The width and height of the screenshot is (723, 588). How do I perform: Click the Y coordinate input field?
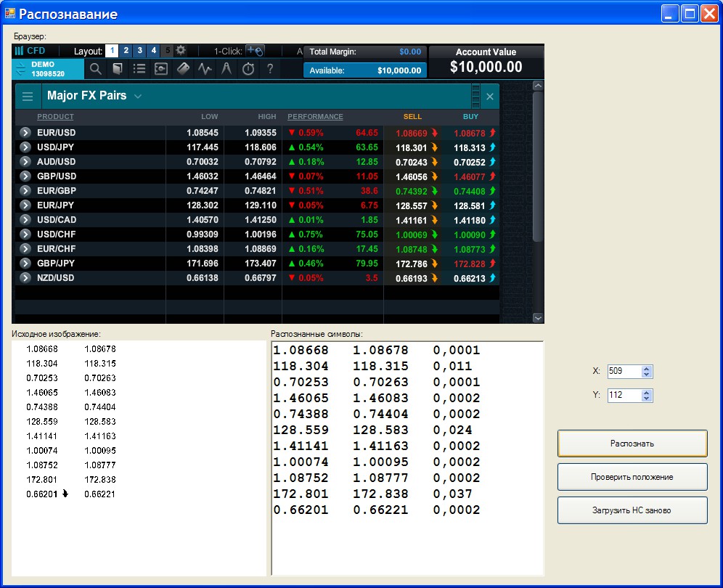point(624,395)
